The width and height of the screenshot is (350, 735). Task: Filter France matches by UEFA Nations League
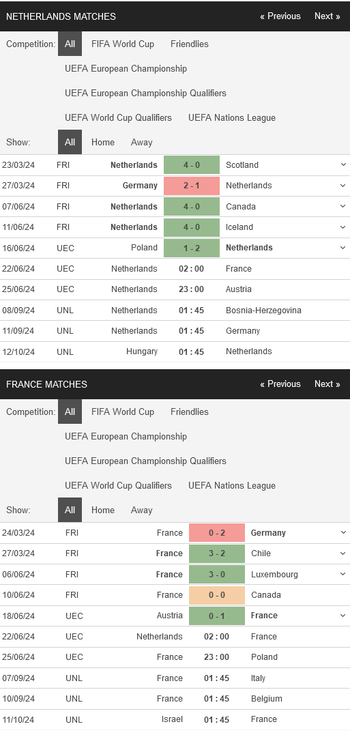(232, 486)
